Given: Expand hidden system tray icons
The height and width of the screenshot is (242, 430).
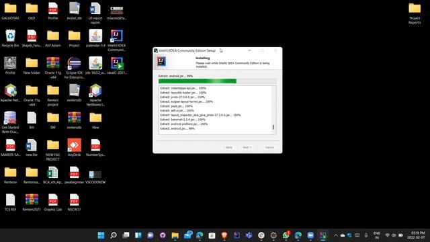Looking at the screenshot, I should click(x=336, y=235).
